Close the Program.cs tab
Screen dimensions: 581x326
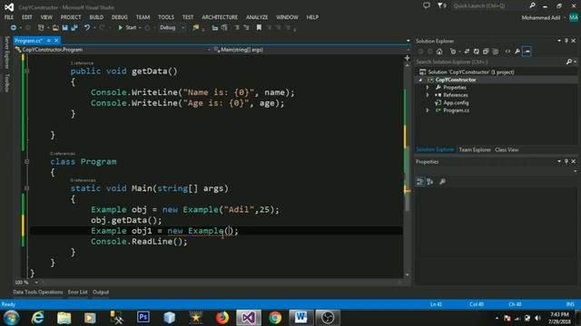point(56,41)
